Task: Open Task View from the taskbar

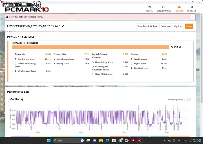Action: 88,141
